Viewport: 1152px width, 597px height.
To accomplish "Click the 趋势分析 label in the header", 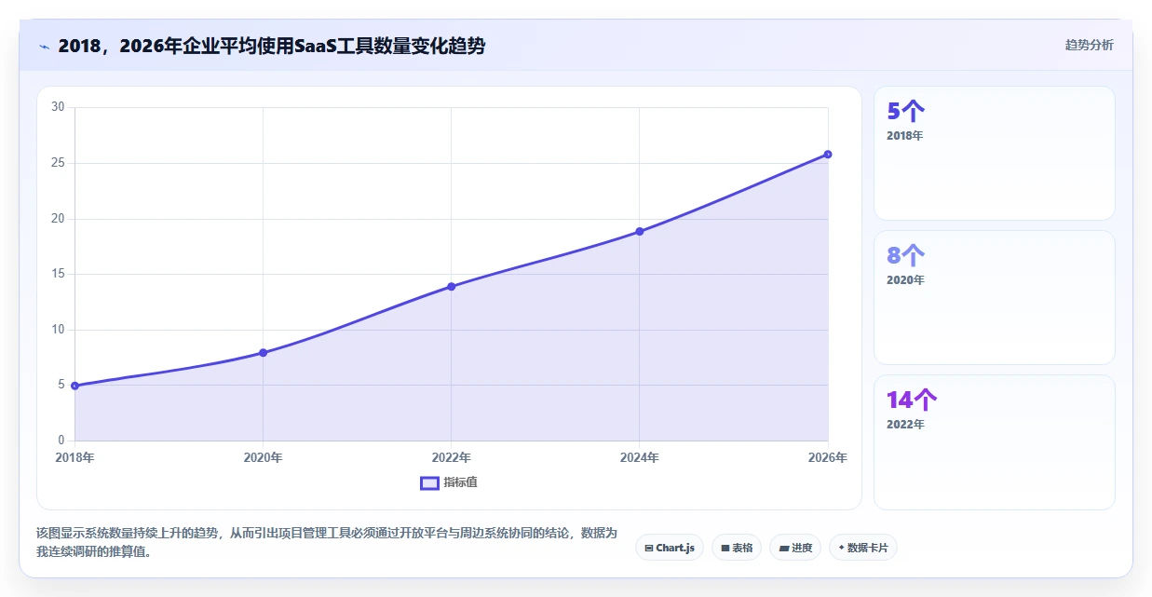I will pos(1089,45).
